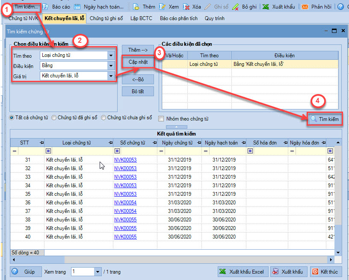Click the horizontal scrollbar thumb of results
The image size is (349, 280).
click(40, 259)
